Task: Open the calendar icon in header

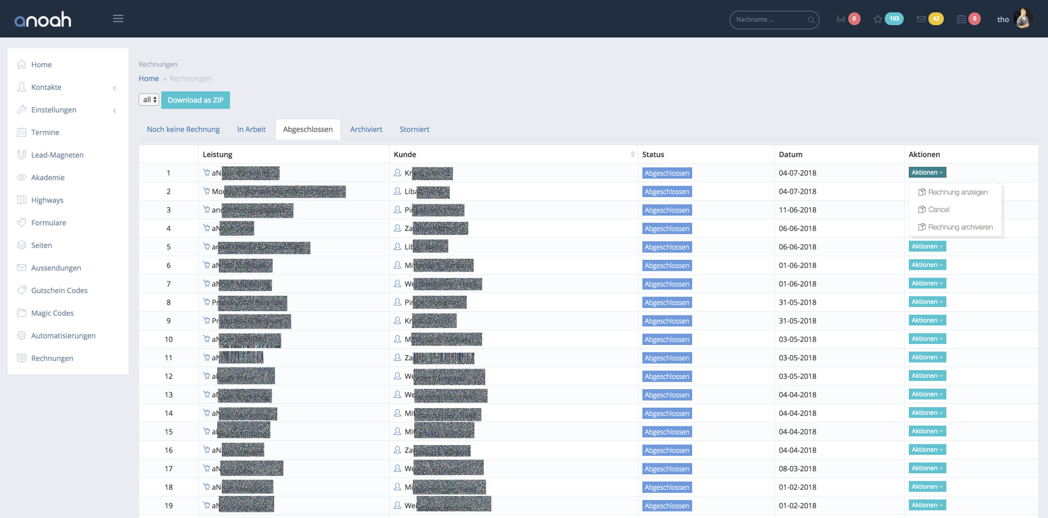Action: click(x=961, y=19)
